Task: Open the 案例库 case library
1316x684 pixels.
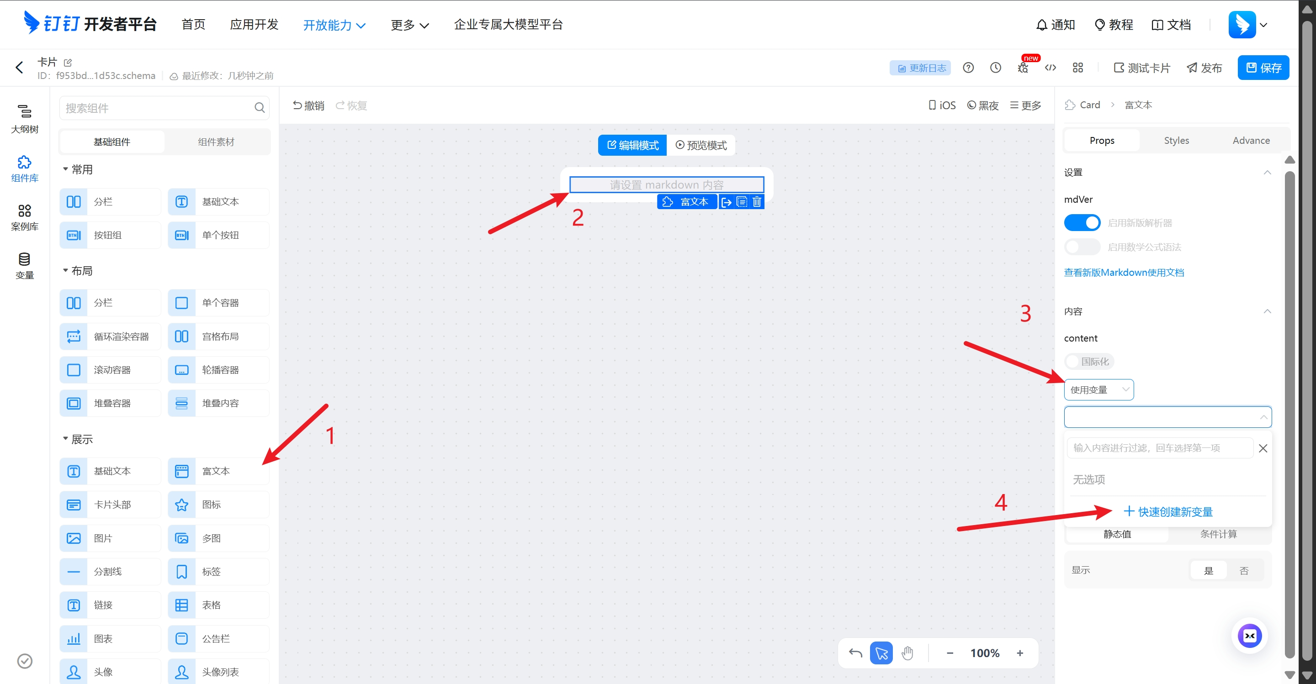Action: pyautogui.click(x=24, y=217)
